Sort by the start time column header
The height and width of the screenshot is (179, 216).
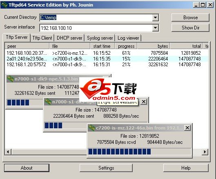click(x=102, y=46)
